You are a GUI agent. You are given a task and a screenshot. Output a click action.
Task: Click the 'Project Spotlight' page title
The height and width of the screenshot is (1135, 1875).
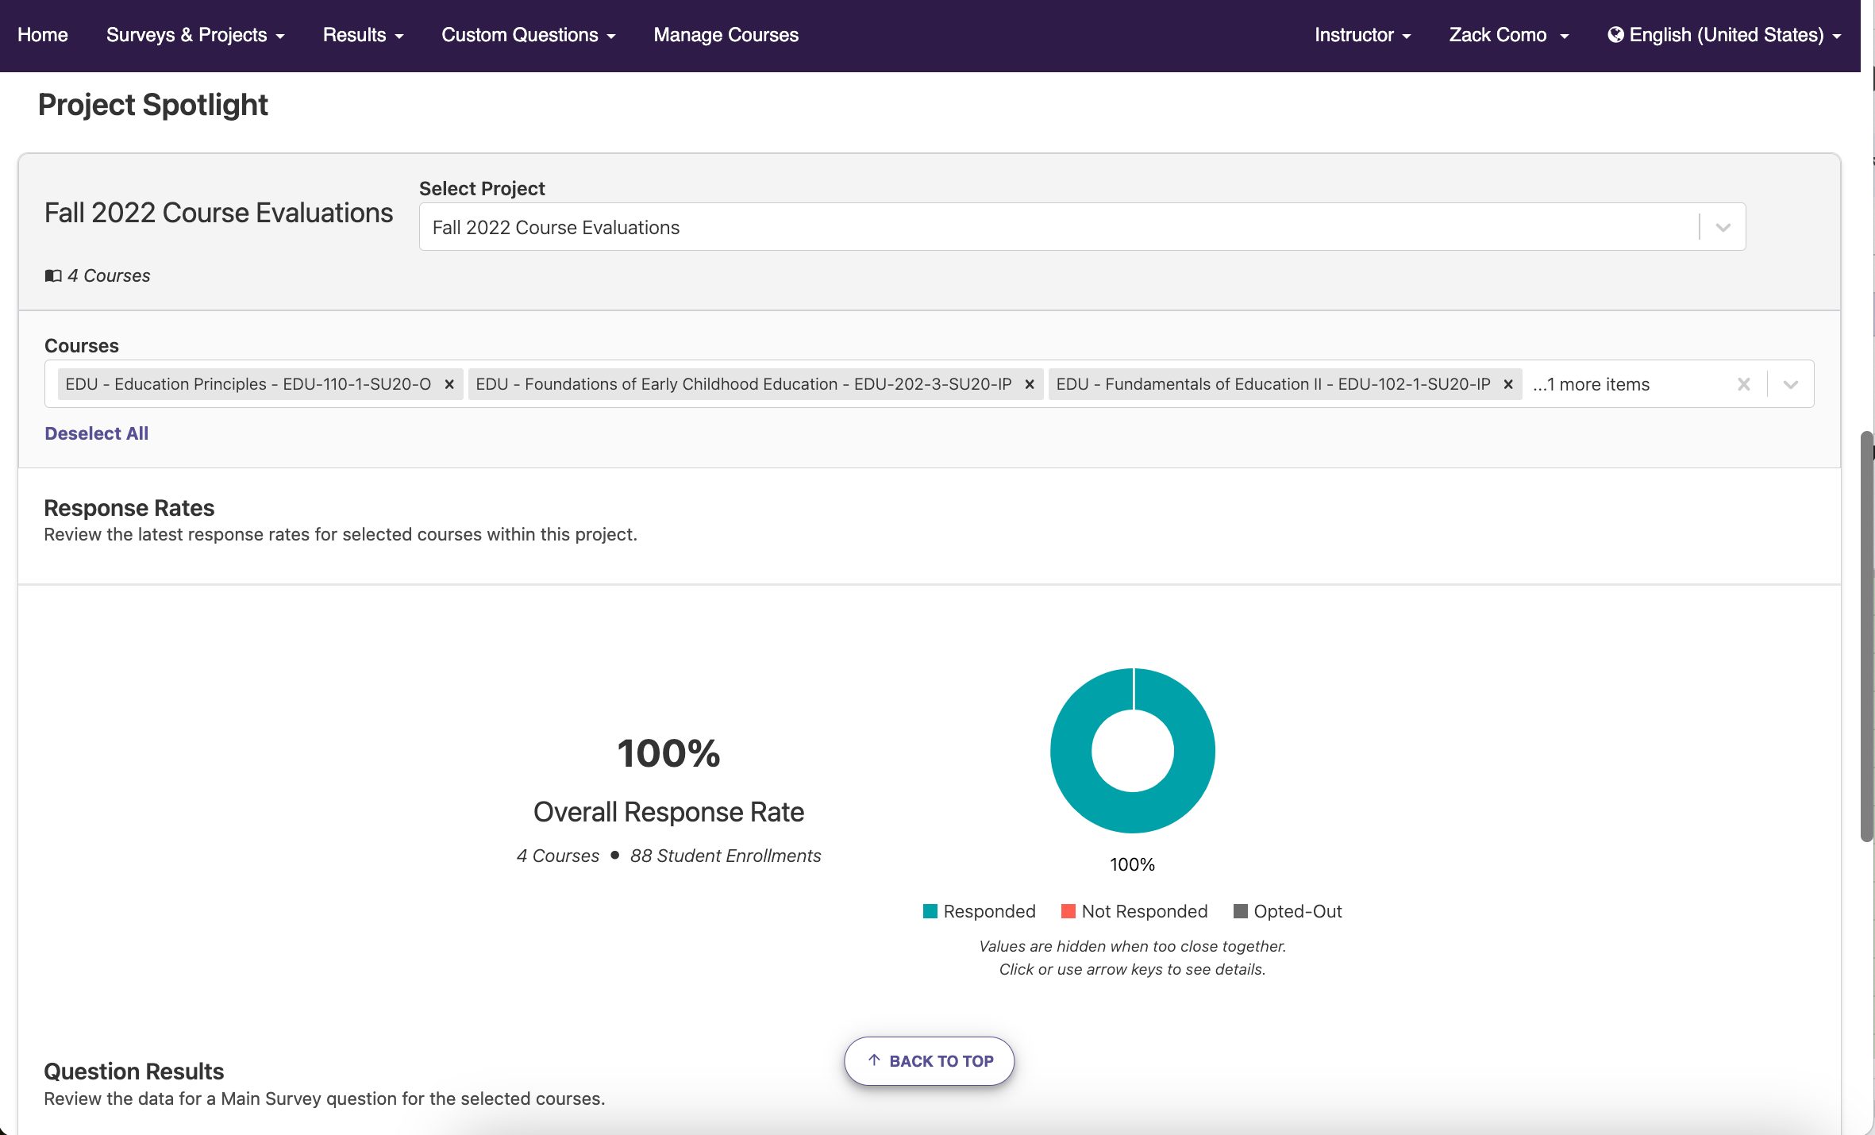[x=153, y=105]
